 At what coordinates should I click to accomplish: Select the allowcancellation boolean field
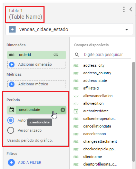[x=98, y=96]
